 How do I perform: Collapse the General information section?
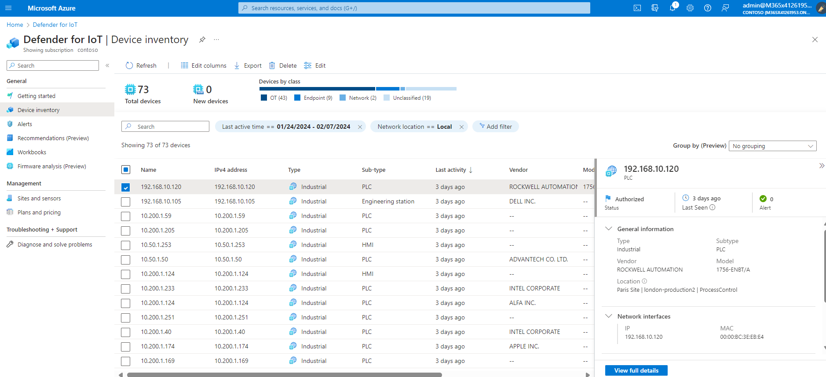(x=609, y=229)
